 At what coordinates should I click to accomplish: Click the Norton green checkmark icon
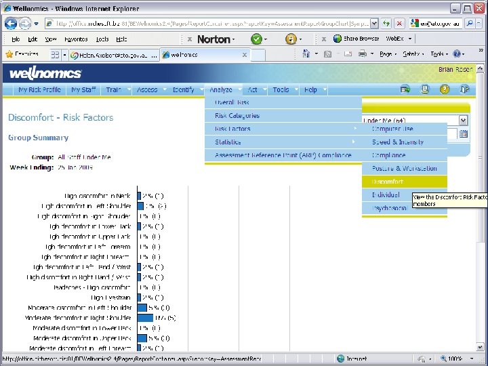tap(256, 39)
